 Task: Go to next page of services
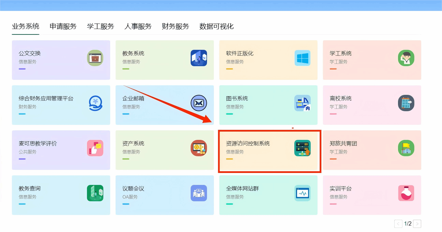417,224
